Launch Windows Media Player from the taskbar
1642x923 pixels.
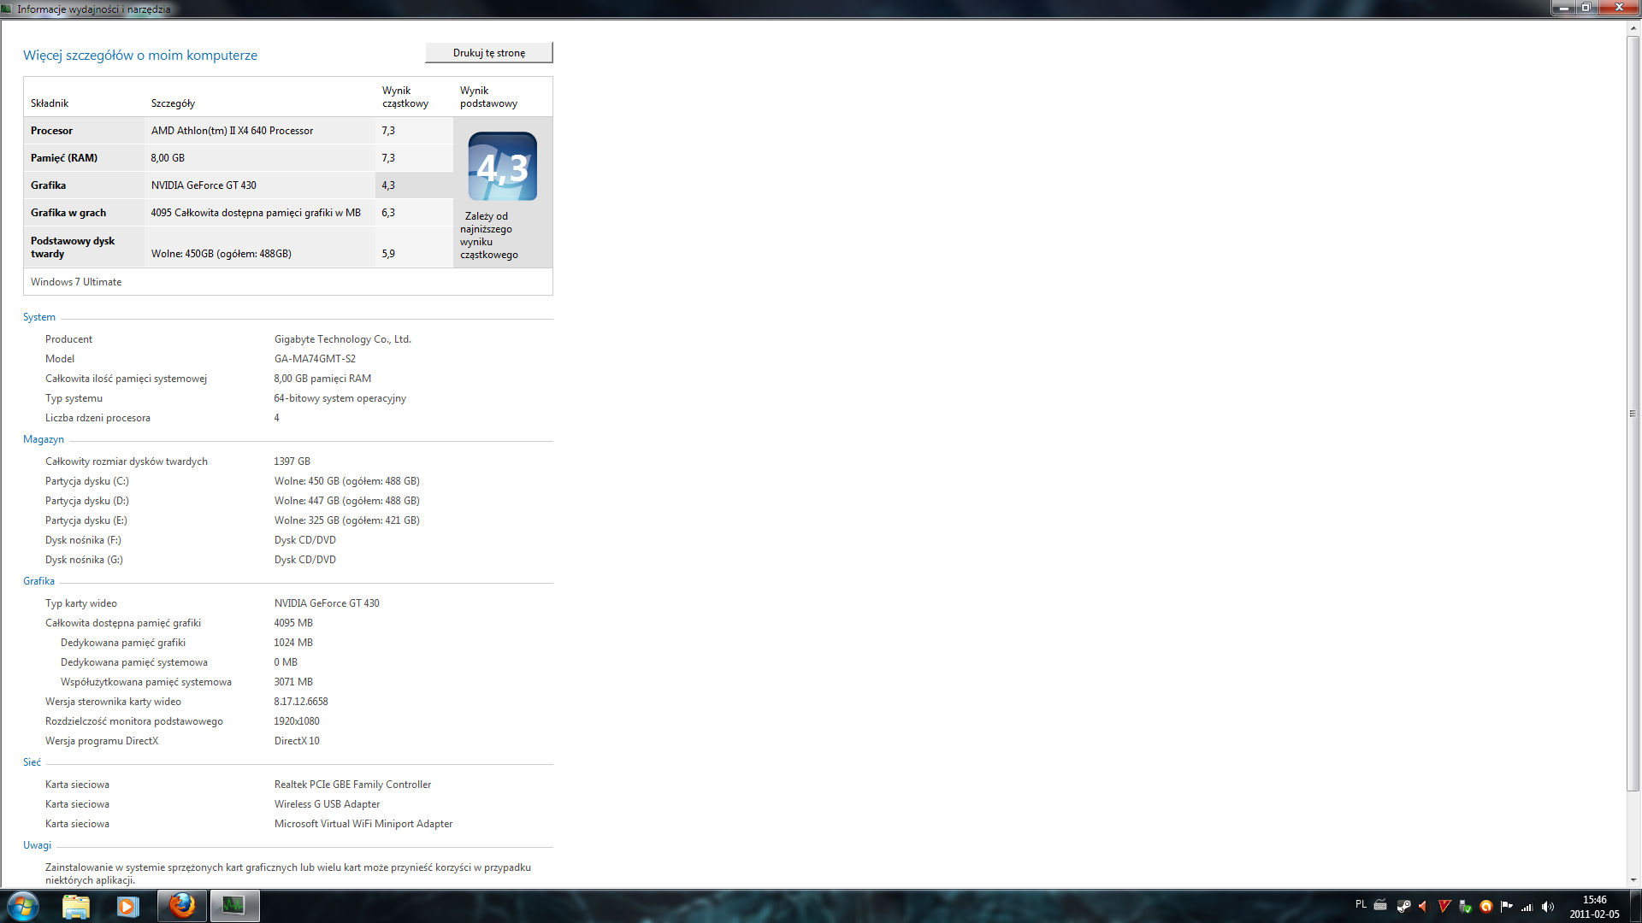tap(128, 906)
